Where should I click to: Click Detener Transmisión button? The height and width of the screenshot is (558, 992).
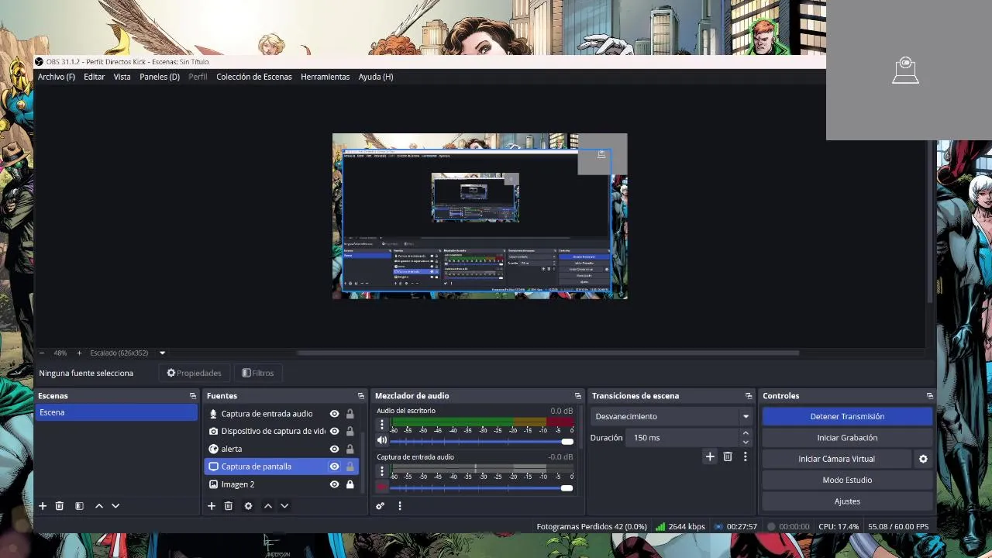(847, 416)
